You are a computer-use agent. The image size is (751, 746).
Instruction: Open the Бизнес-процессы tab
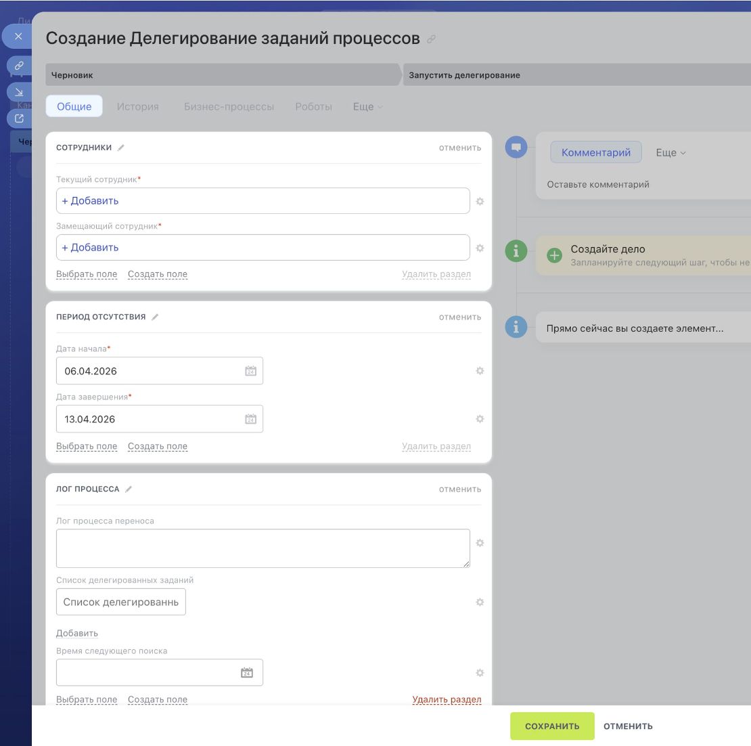(x=229, y=107)
